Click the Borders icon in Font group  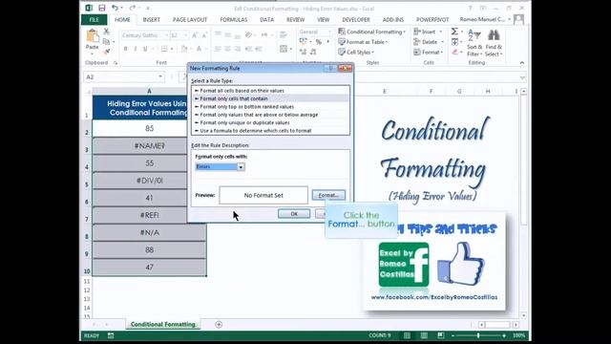tap(164, 49)
